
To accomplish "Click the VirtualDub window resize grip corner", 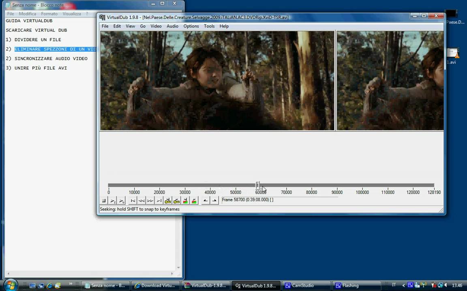I will tap(441, 210).
